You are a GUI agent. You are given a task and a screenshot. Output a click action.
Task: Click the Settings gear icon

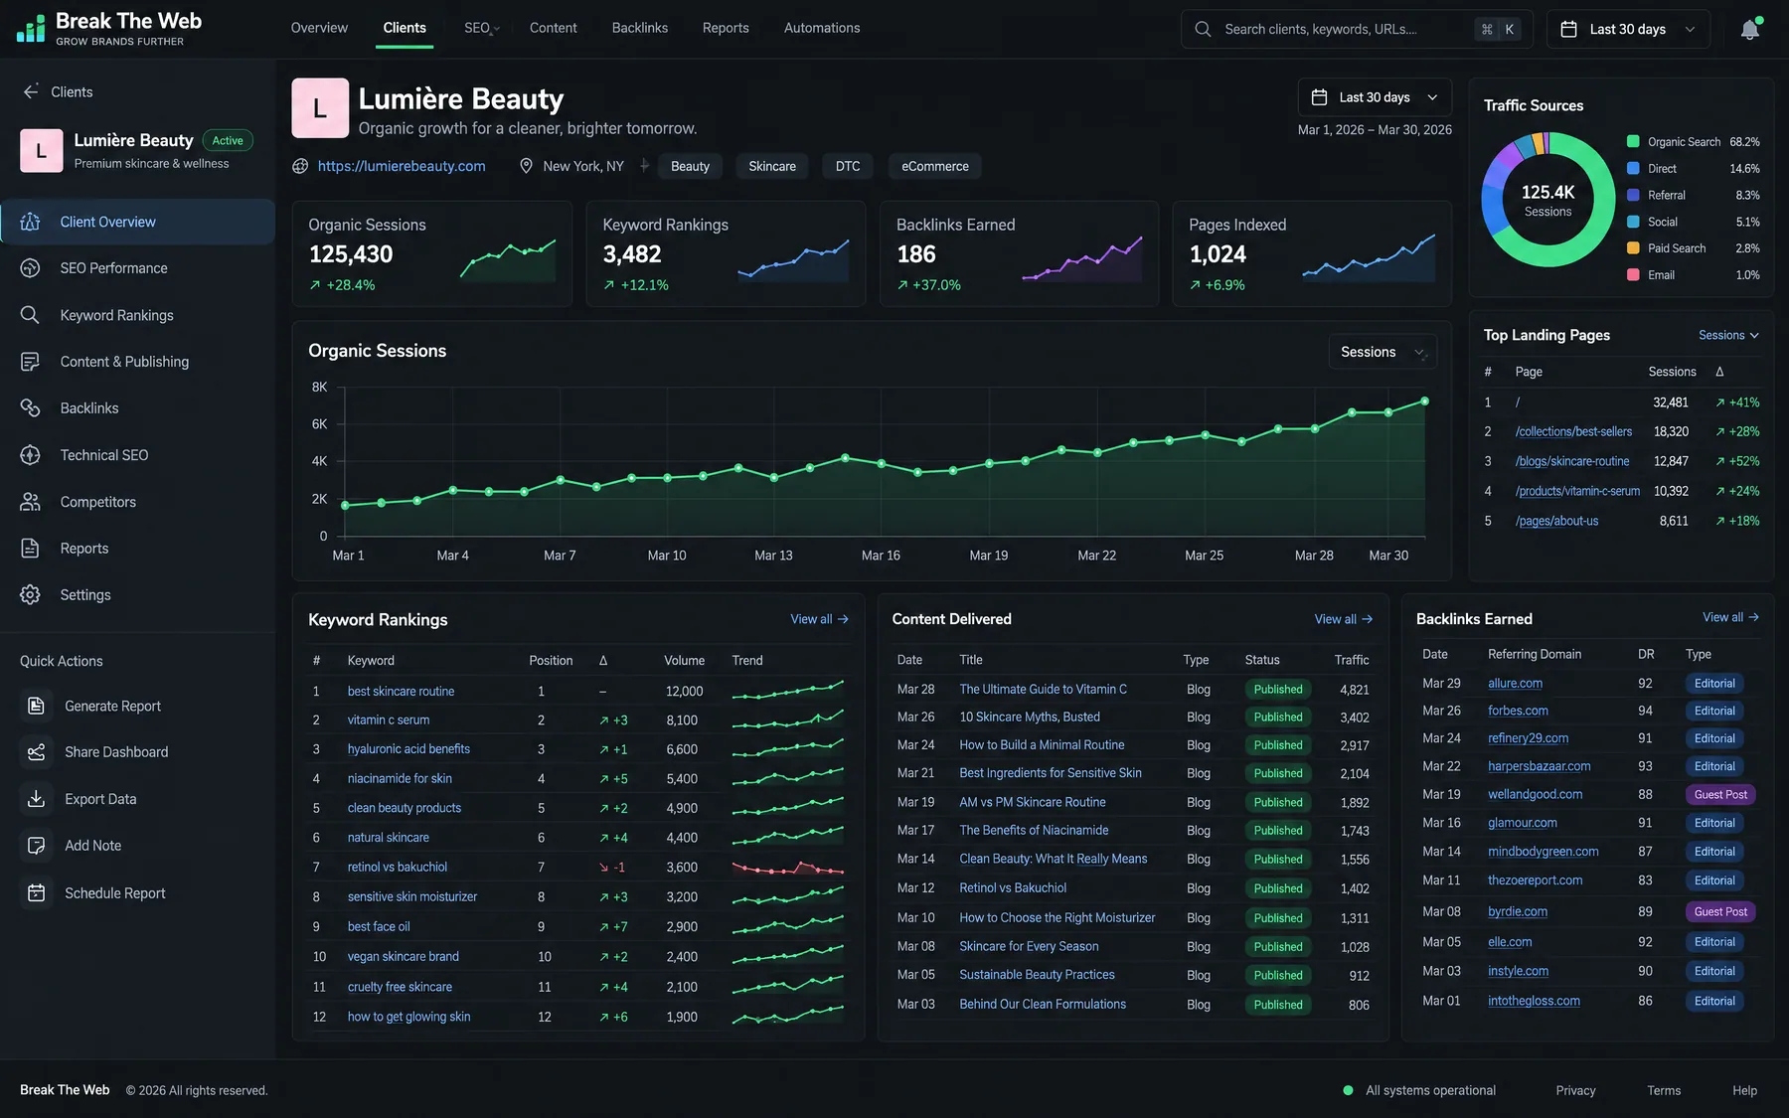(x=31, y=595)
